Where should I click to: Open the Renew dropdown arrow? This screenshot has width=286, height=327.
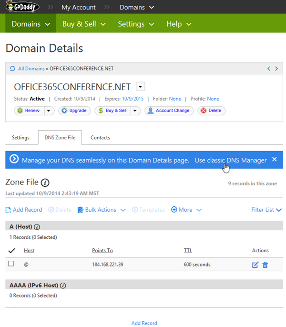click(x=49, y=111)
